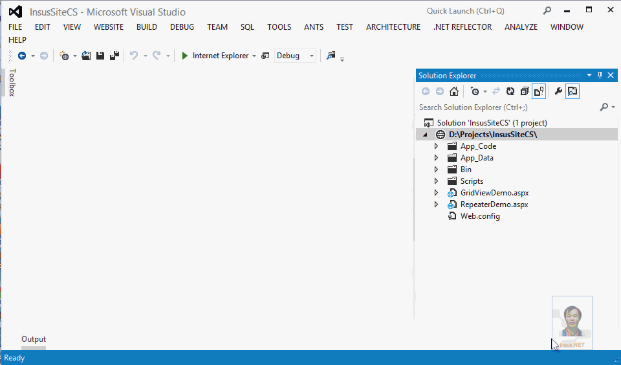The height and width of the screenshot is (365, 621).
Task: Select Web.config in Solution Explorer
Action: point(480,216)
